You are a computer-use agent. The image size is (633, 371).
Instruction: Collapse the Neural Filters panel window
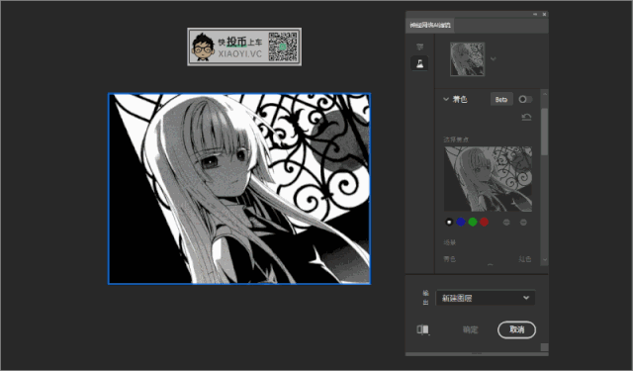point(535,14)
